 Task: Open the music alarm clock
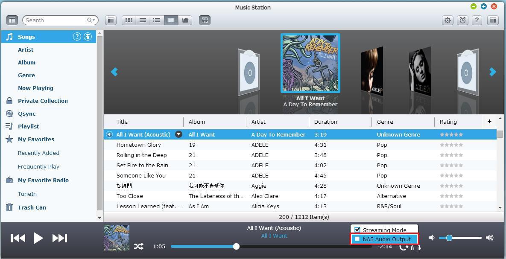coord(463,20)
